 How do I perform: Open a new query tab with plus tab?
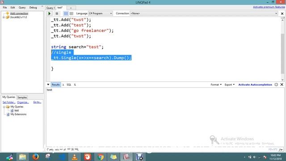tap(71, 8)
